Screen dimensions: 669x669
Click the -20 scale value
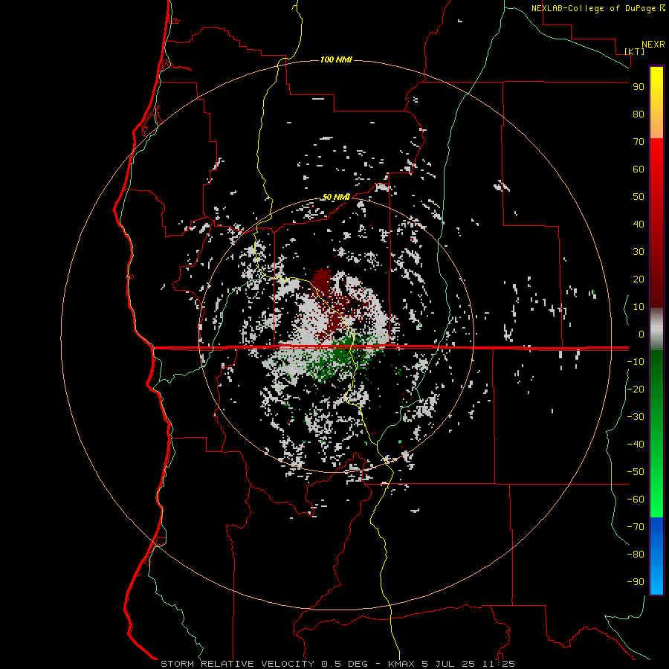[x=636, y=389]
